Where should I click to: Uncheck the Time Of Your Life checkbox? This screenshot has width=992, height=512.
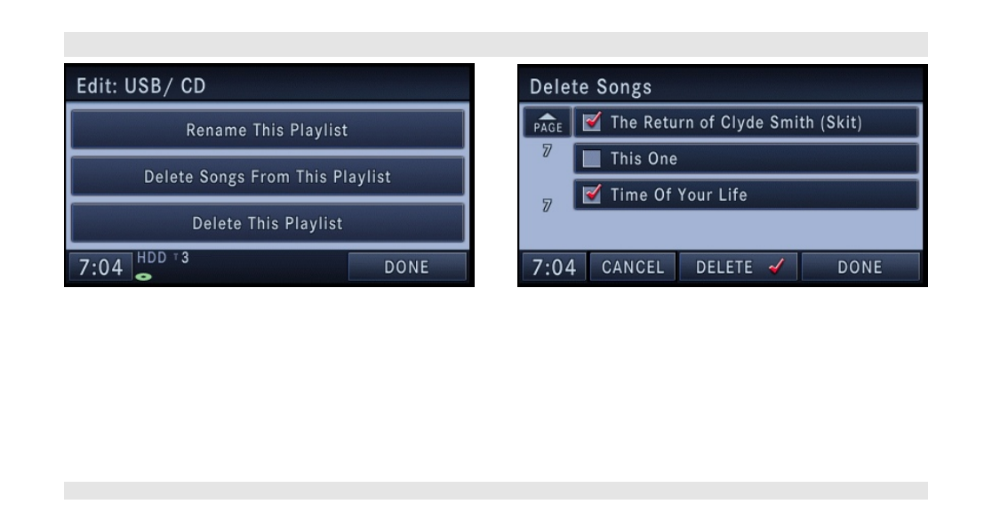click(x=592, y=194)
